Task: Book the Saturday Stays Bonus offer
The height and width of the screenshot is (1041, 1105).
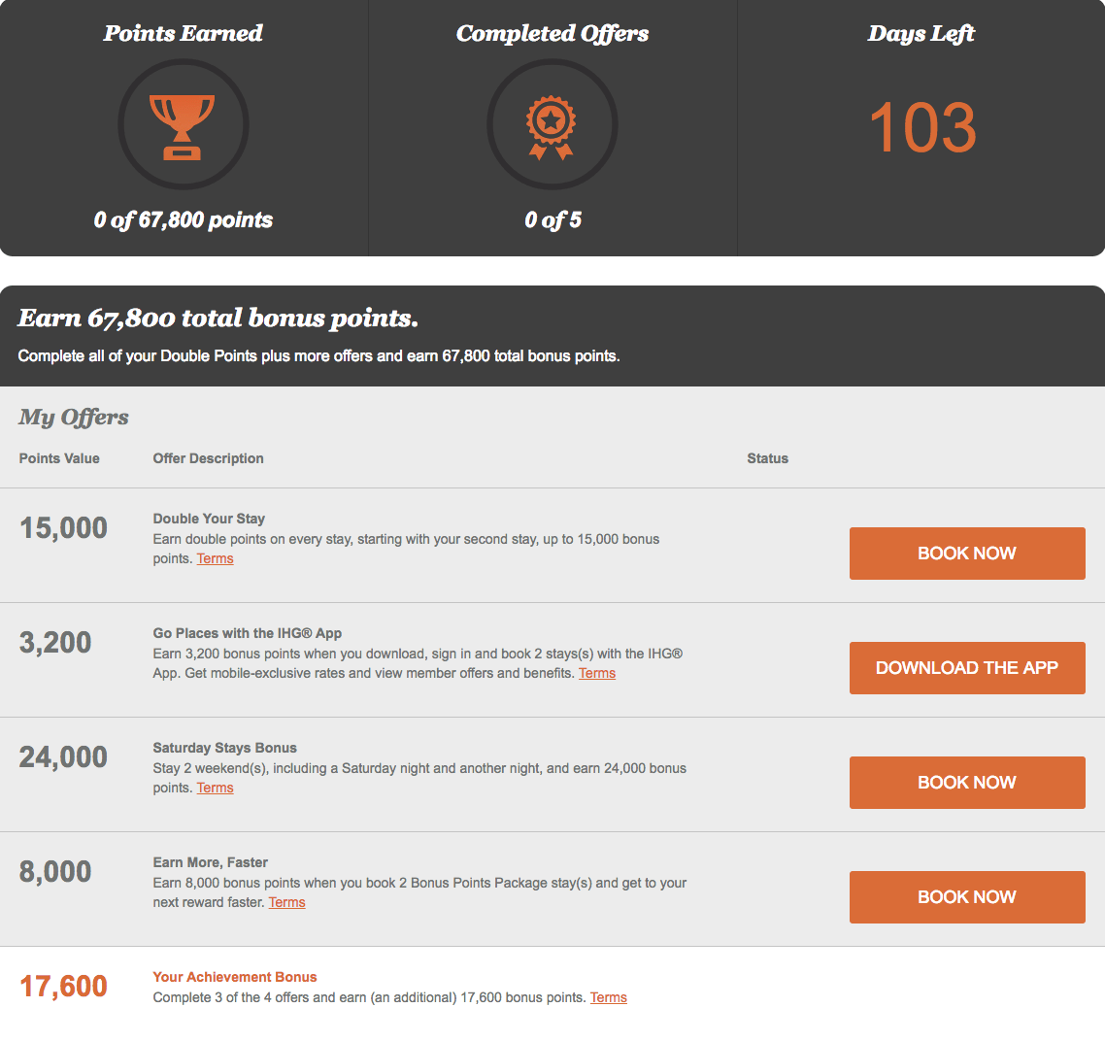Action: pyautogui.click(x=967, y=783)
